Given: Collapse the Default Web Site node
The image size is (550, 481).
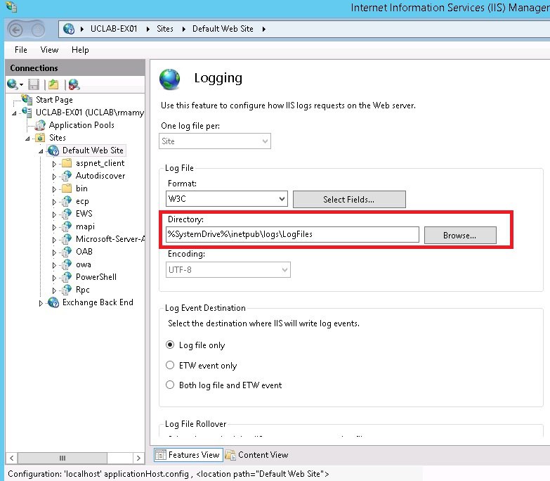Looking at the screenshot, I should (x=41, y=151).
